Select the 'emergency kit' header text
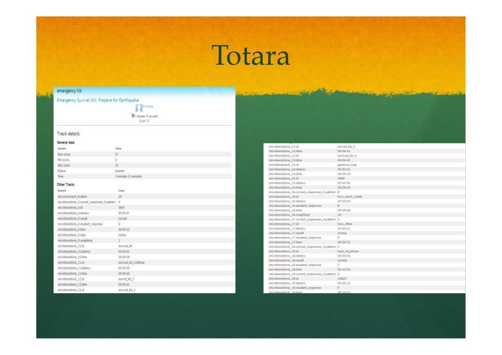 click(x=69, y=91)
